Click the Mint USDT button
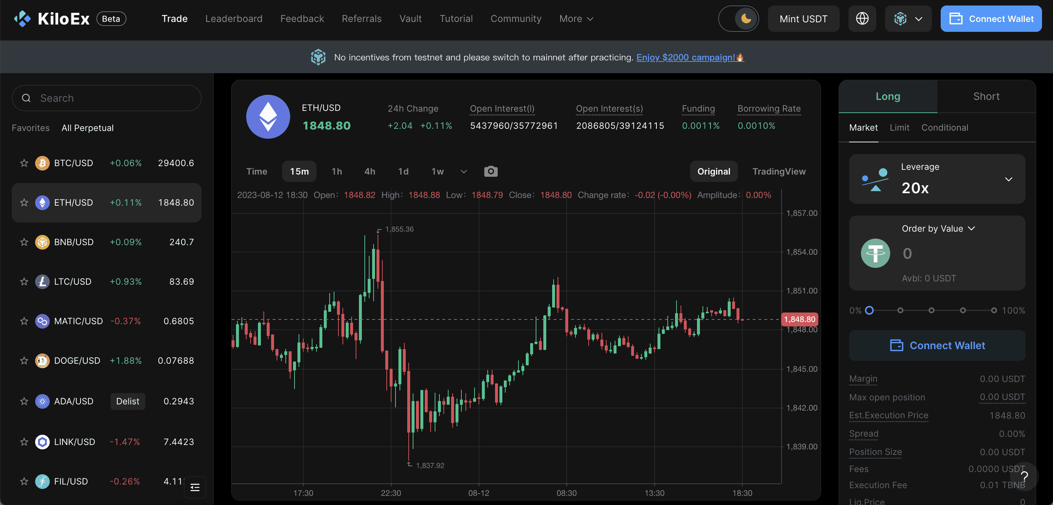1053x505 pixels. [x=803, y=19]
